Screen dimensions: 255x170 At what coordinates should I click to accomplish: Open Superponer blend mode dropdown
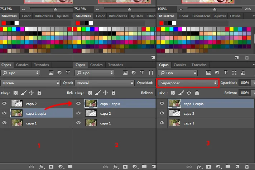(188, 83)
